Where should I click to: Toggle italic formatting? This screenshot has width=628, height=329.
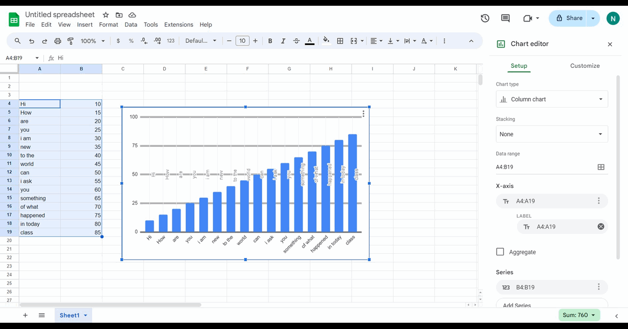click(x=283, y=41)
